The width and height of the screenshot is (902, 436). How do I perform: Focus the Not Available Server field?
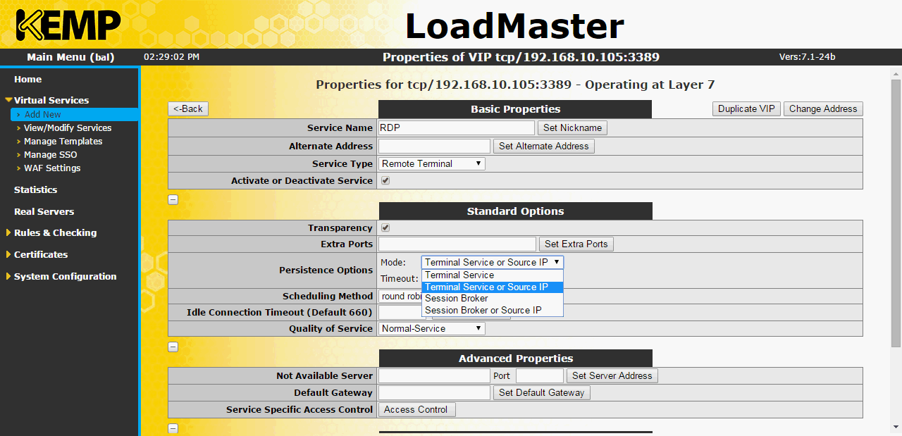tap(434, 376)
